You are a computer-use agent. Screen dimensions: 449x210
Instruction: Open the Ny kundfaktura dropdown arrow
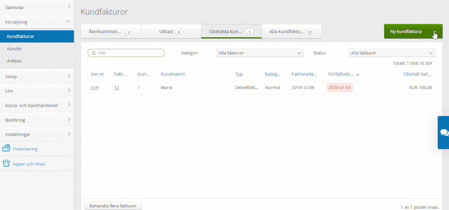click(x=435, y=31)
